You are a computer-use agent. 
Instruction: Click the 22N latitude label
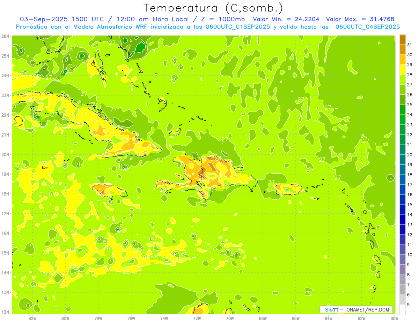pos(5,115)
